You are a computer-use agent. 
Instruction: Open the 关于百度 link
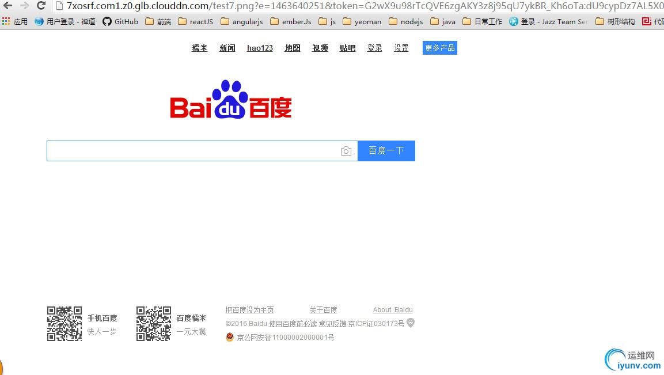click(323, 310)
